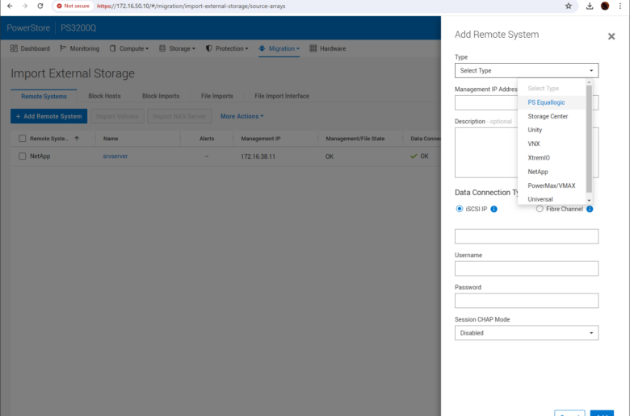Click the Password input field
Viewport: 630px width, 416px height.
(x=527, y=301)
